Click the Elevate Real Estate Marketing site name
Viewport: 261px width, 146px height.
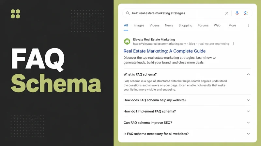pos(154,39)
